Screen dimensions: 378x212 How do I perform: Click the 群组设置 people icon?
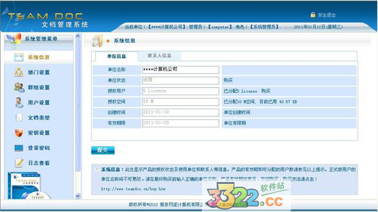[x=19, y=88]
